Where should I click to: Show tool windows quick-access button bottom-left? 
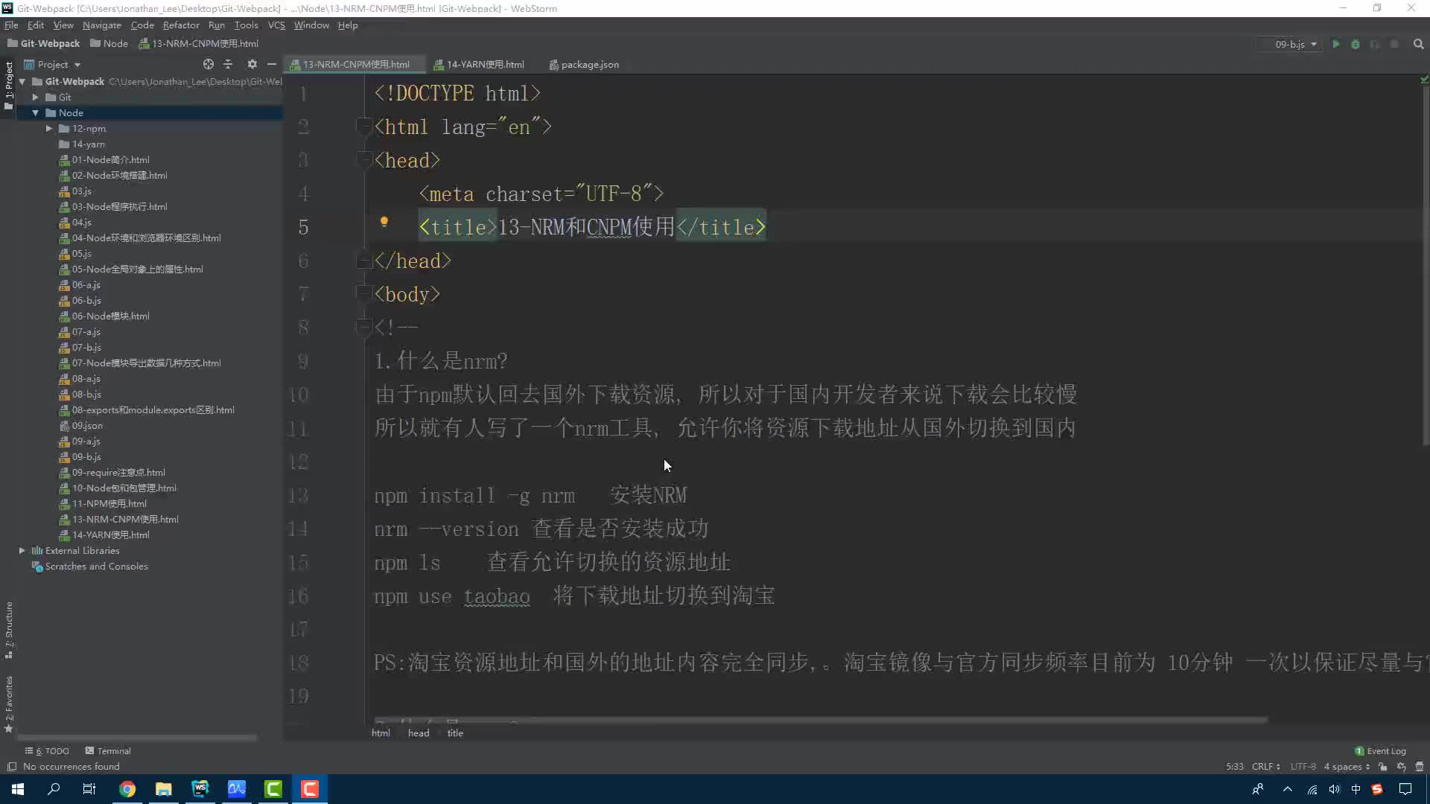(x=11, y=766)
